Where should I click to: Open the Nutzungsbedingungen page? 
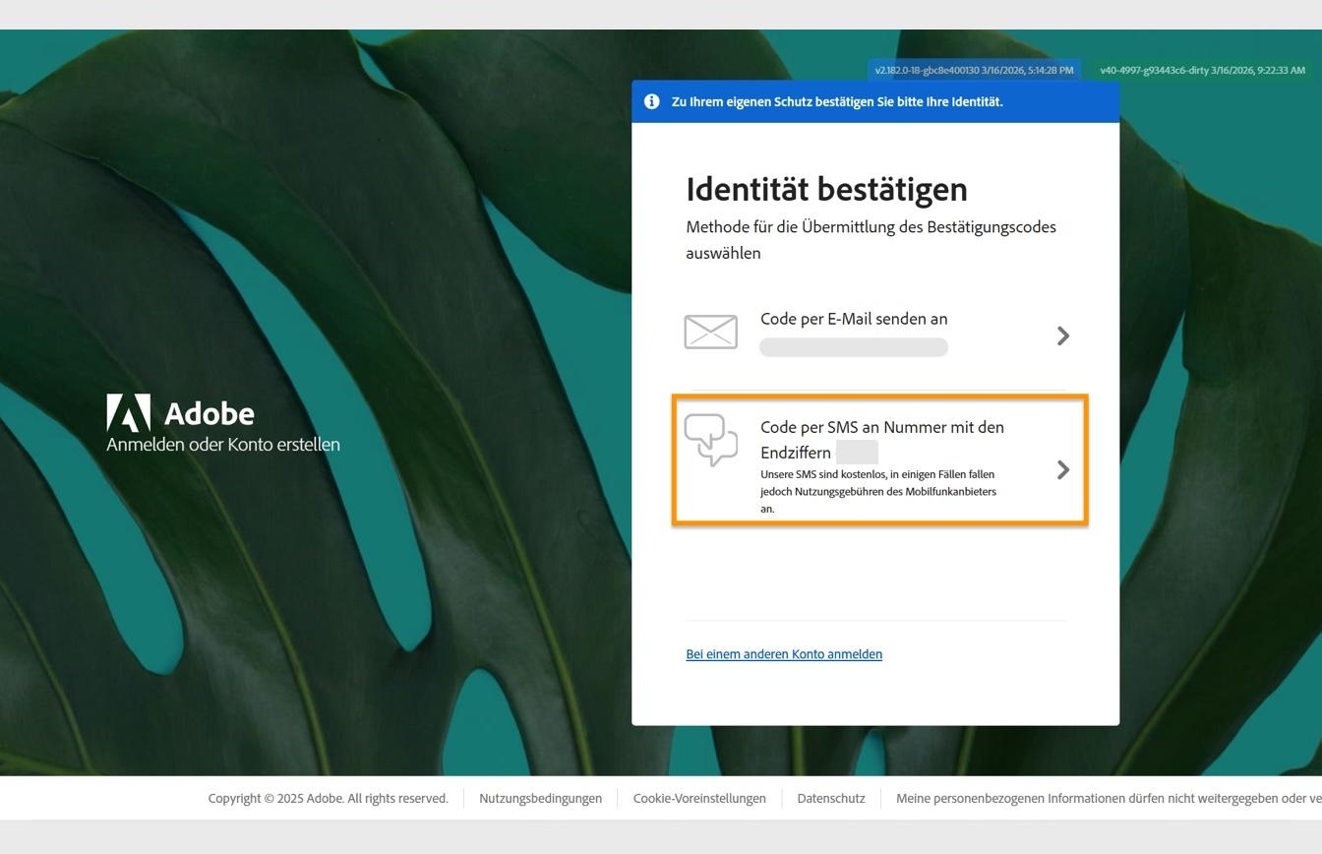(x=540, y=798)
